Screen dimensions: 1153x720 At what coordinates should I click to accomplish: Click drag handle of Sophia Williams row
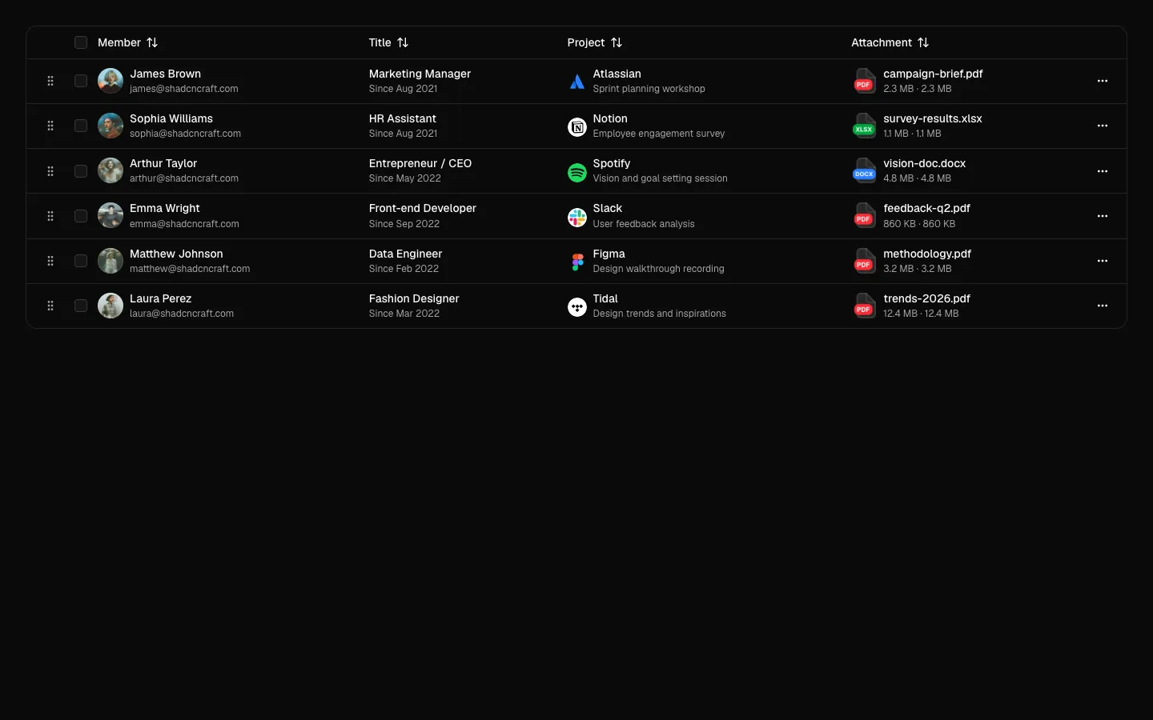pos(50,126)
